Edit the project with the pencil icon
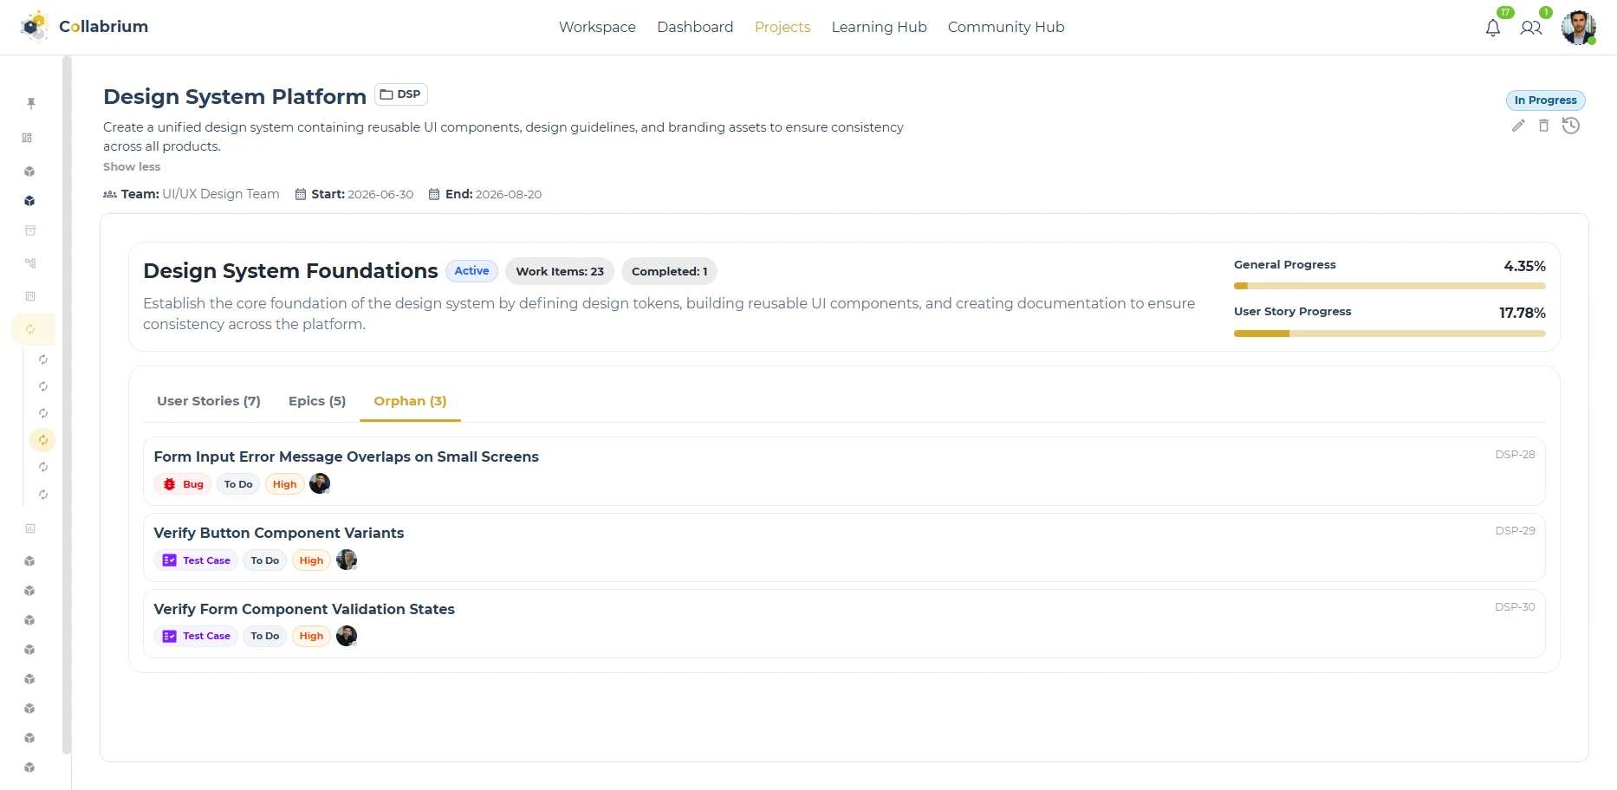 click(x=1518, y=126)
